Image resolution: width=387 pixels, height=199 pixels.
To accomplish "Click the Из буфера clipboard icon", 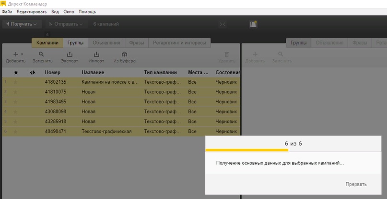I will [x=124, y=54].
